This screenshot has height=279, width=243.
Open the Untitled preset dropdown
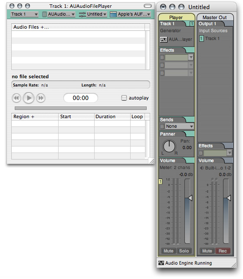[97, 14]
